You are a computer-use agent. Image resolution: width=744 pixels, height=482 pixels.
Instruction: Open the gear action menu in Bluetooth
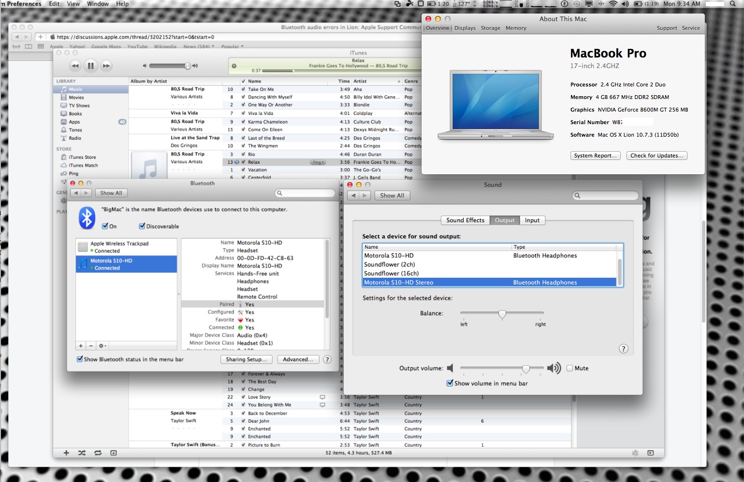102,346
